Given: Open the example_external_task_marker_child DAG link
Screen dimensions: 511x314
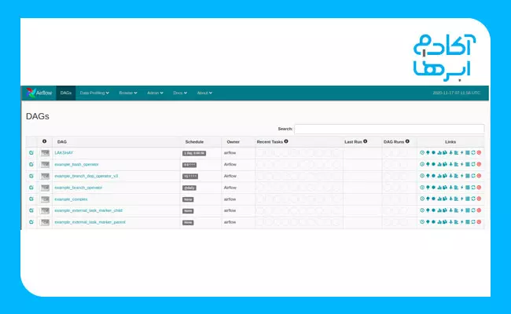Looking at the screenshot, I should pos(89,211).
